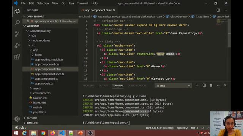Image resolution: width=243 pixels, height=136 pixels.
Task: Switch to the Output panel tab
Action: (103, 85)
